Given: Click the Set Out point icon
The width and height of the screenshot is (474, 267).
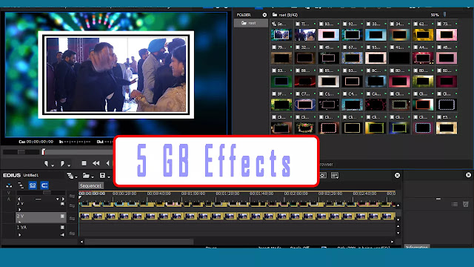Looking at the screenshot, I should [62, 163].
